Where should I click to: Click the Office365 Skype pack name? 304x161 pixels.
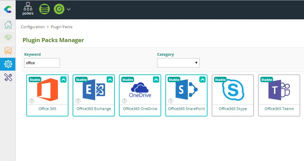pos(233,109)
